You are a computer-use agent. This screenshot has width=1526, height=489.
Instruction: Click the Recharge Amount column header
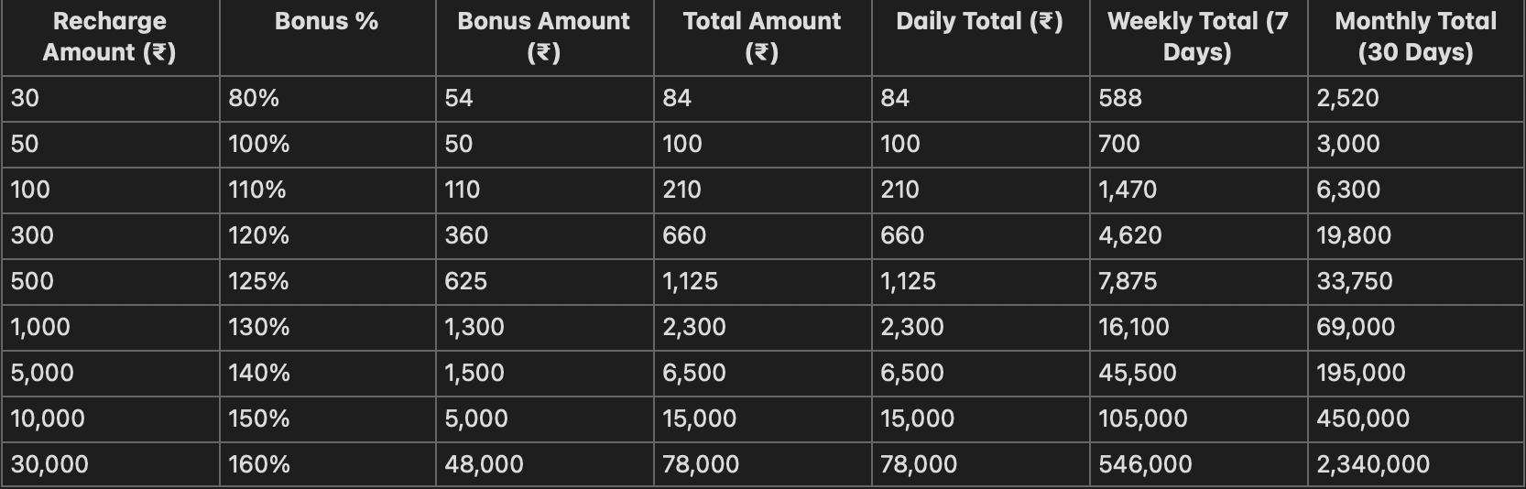pyautogui.click(x=109, y=37)
